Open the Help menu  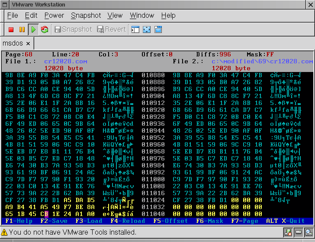click(168, 15)
